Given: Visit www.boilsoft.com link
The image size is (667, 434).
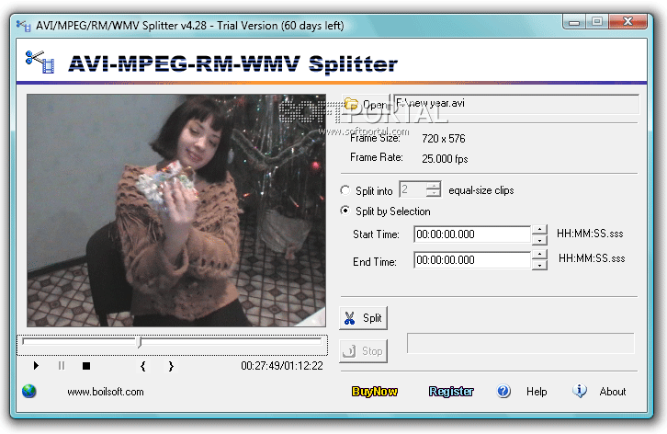Looking at the screenshot, I should coord(106,392).
